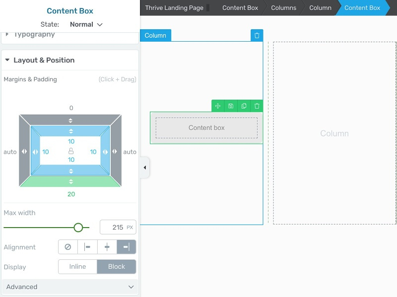Delete the column with blue trash icon
Viewport: 397px width, 297px height.
coord(257,35)
